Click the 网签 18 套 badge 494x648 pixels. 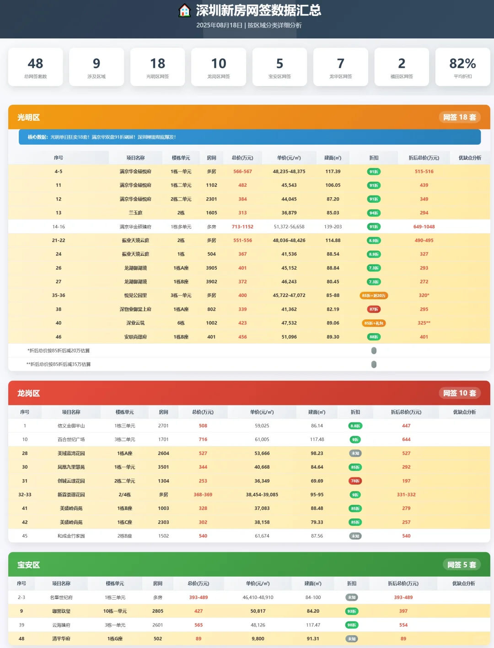(x=460, y=117)
